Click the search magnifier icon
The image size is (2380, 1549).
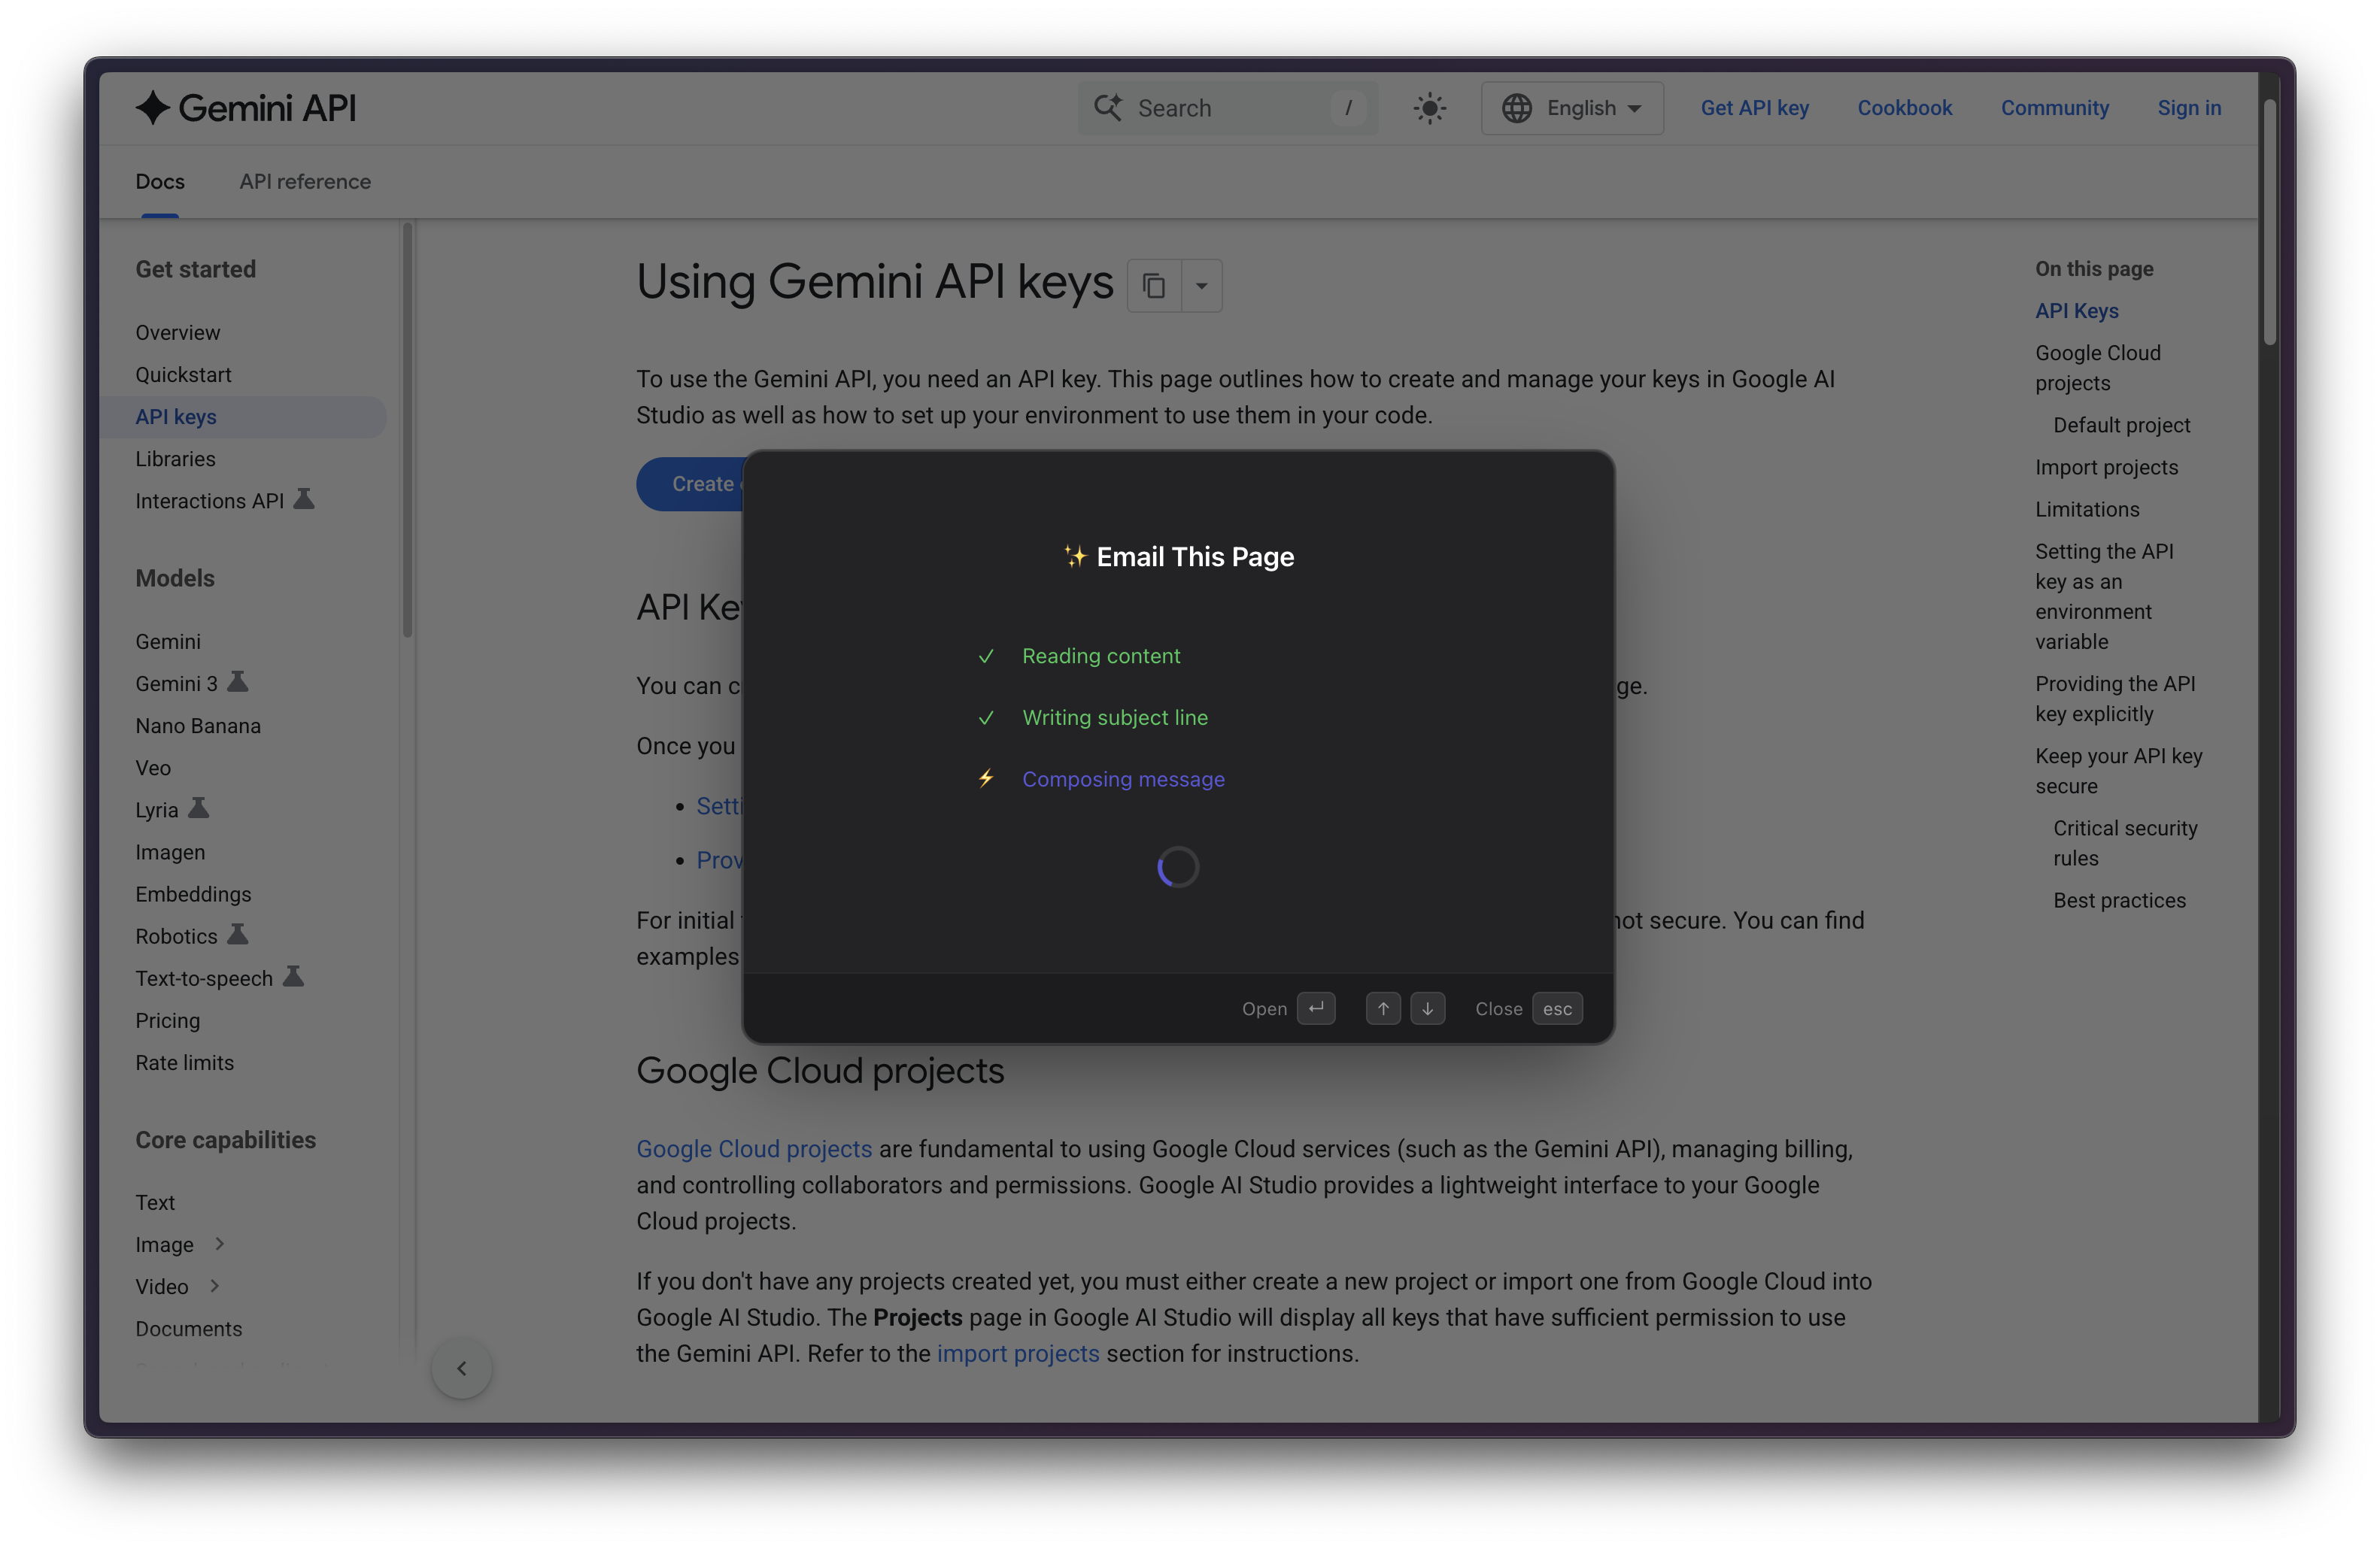click(x=1107, y=108)
